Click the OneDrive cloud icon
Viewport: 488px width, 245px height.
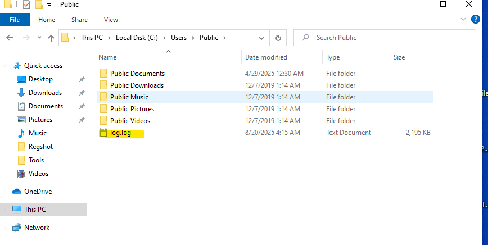[16, 192]
